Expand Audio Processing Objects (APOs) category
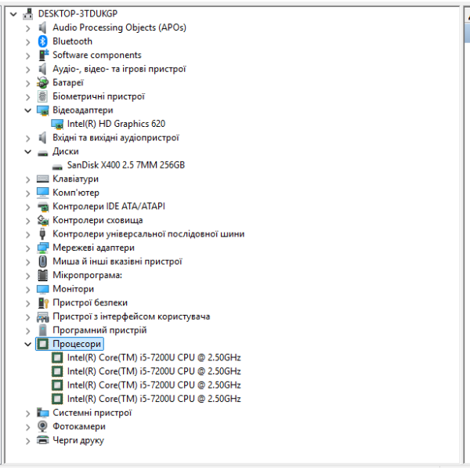 point(28,28)
